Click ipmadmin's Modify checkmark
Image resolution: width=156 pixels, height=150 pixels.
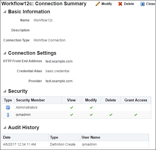(91, 115)
